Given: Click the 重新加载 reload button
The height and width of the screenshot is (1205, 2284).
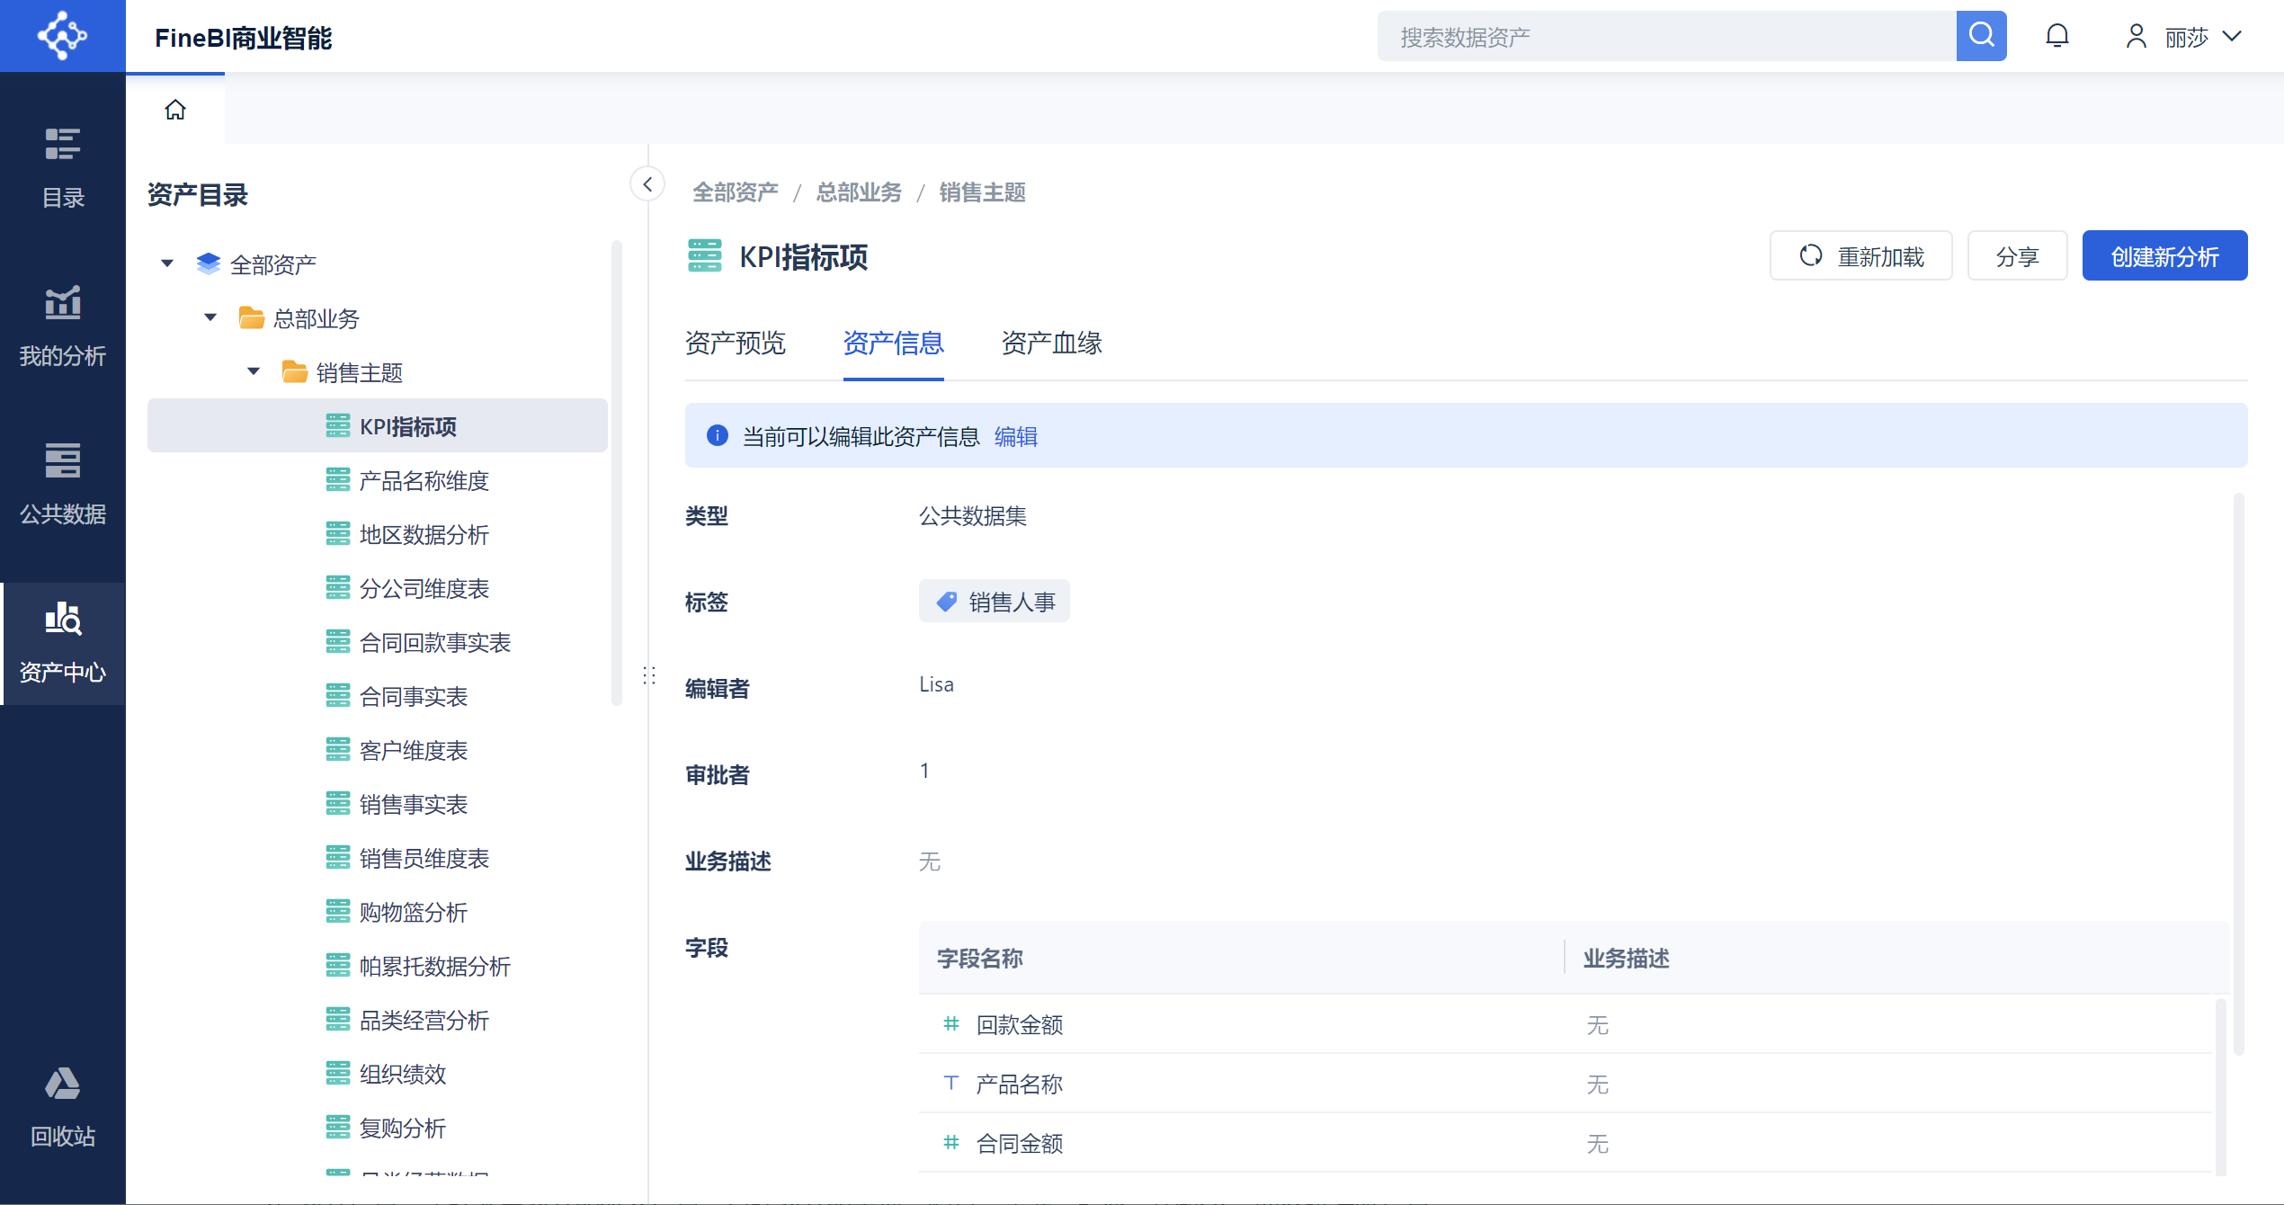Looking at the screenshot, I should tap(1860, 256).
